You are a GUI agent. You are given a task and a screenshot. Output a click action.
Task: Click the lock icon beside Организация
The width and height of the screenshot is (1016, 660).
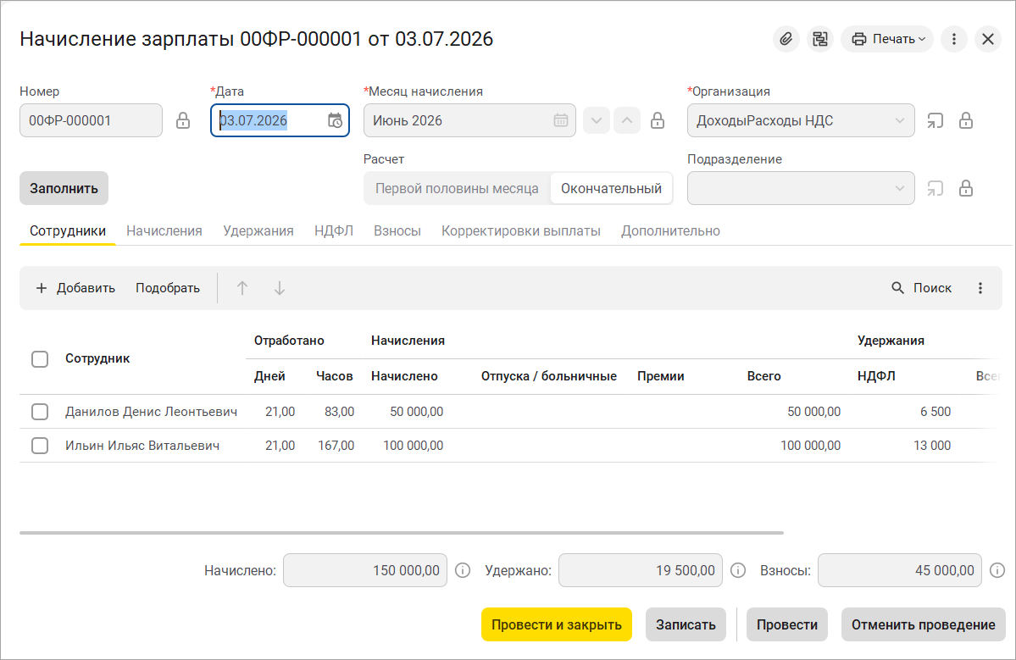coord(966,120)
